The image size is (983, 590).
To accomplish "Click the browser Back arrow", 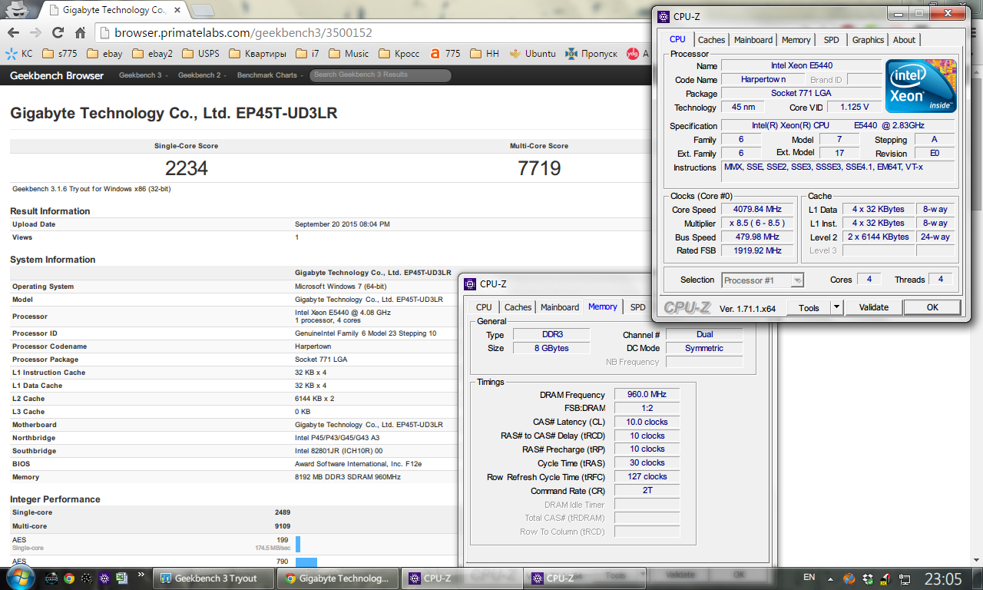I will [13, 32].
